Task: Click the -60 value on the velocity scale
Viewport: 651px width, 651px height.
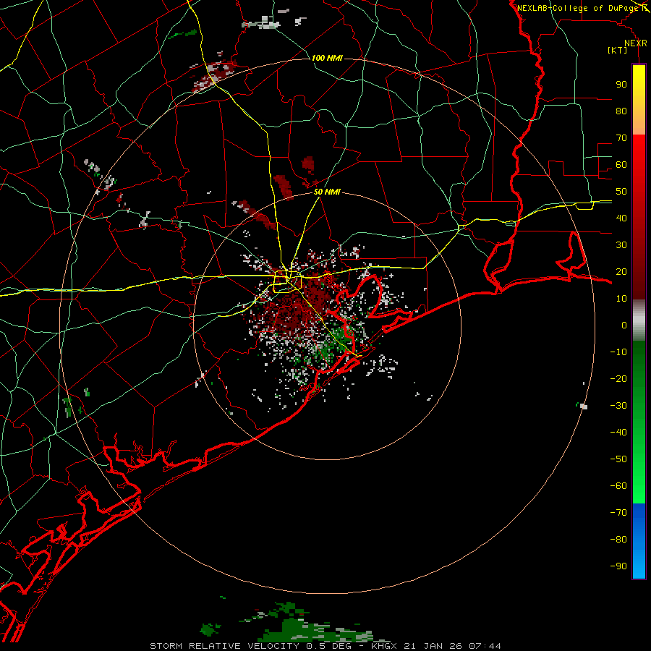Action: 618,486
